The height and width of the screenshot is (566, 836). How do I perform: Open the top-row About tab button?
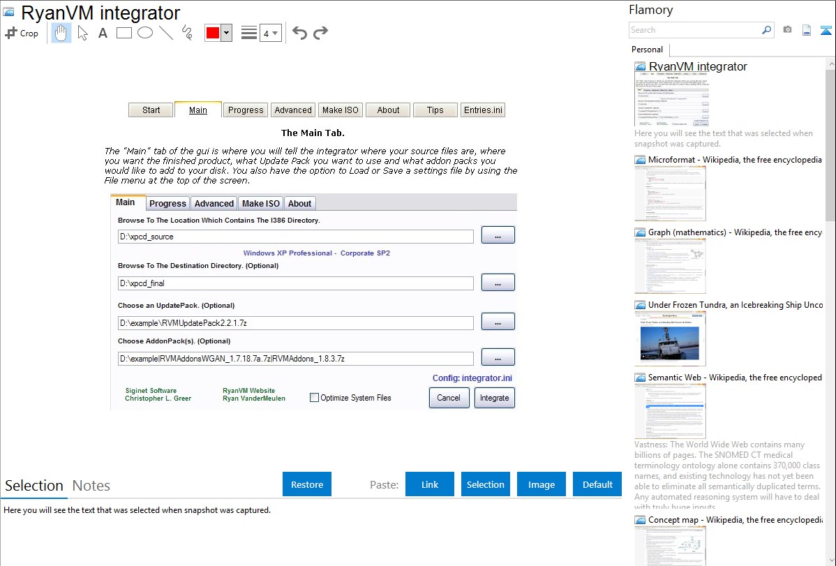coord(388,110)
